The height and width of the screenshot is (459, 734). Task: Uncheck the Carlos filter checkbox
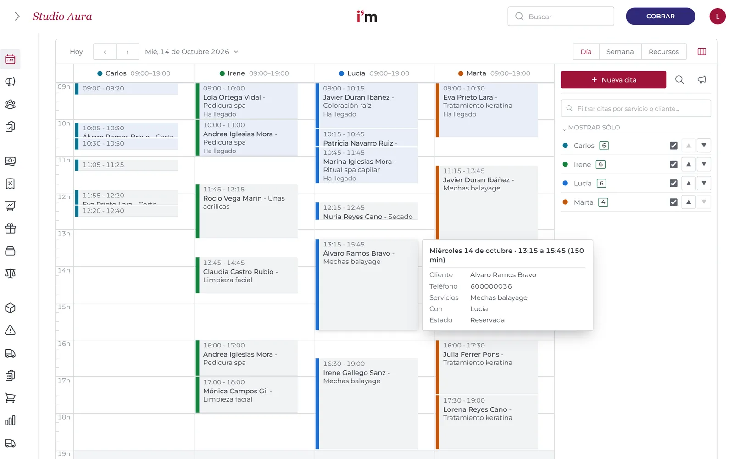pyautogui.click(x=673, y=146)
